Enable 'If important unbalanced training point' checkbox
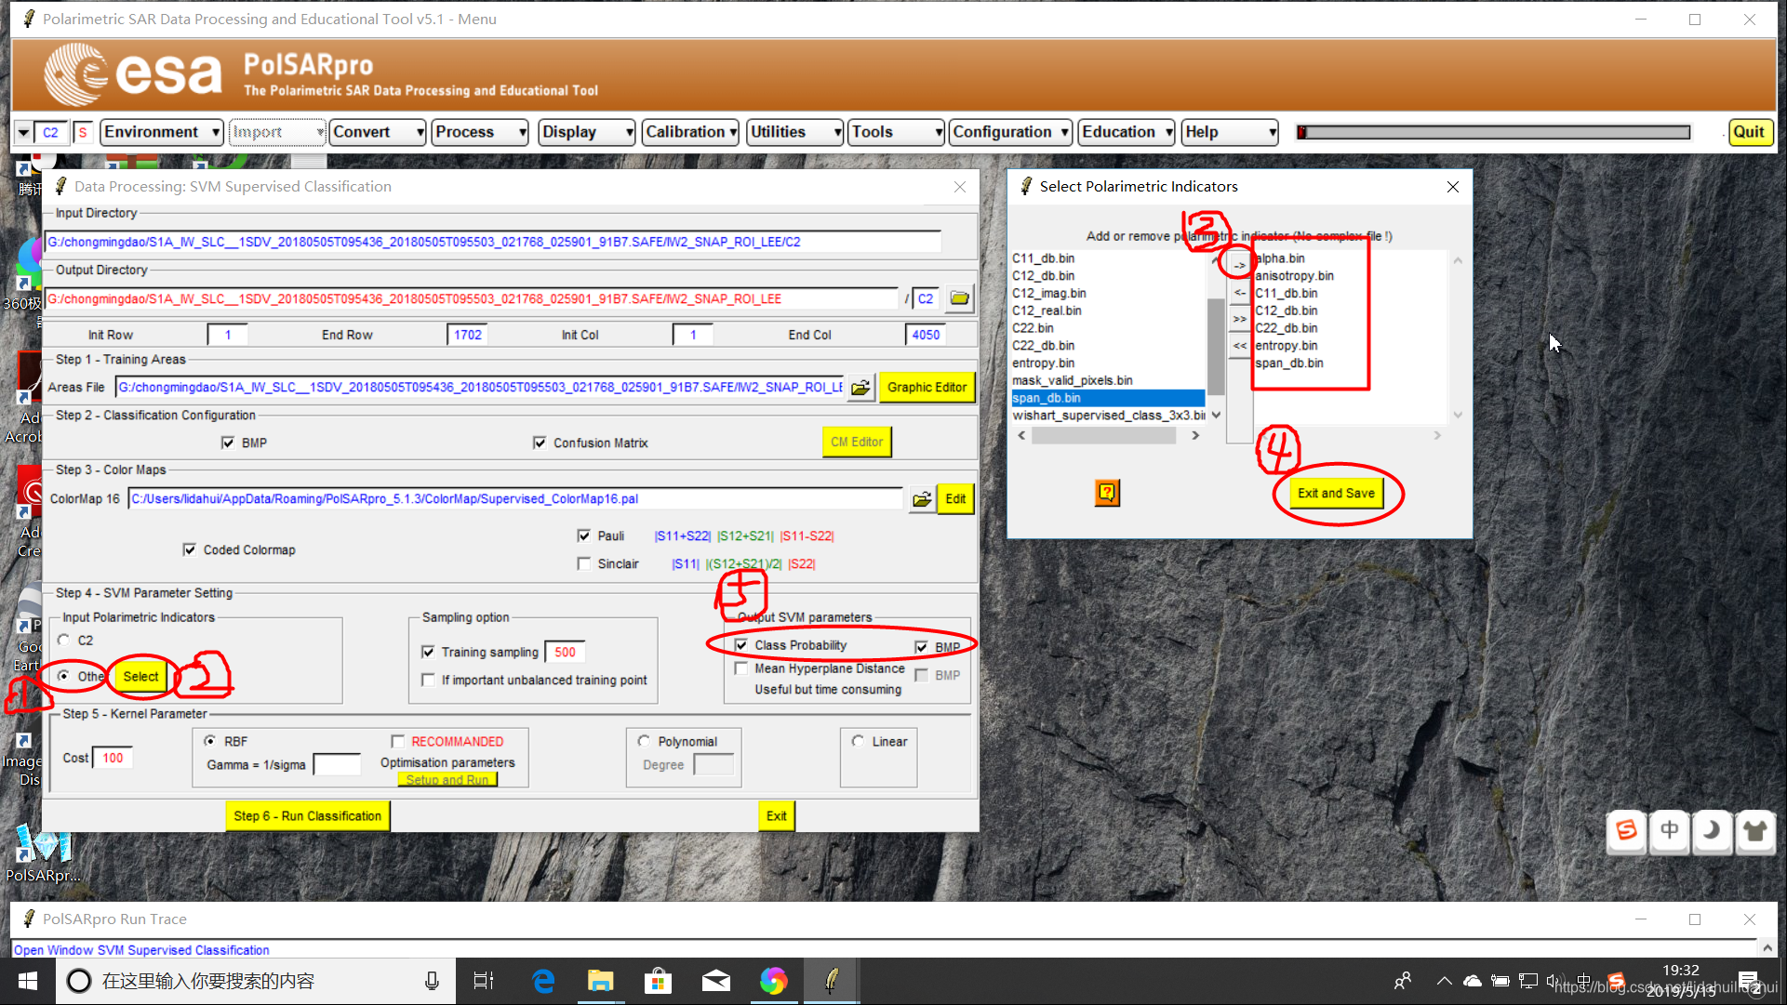Image resolution: width=1787 pixels, height=1005 pixels. point(428,680)
